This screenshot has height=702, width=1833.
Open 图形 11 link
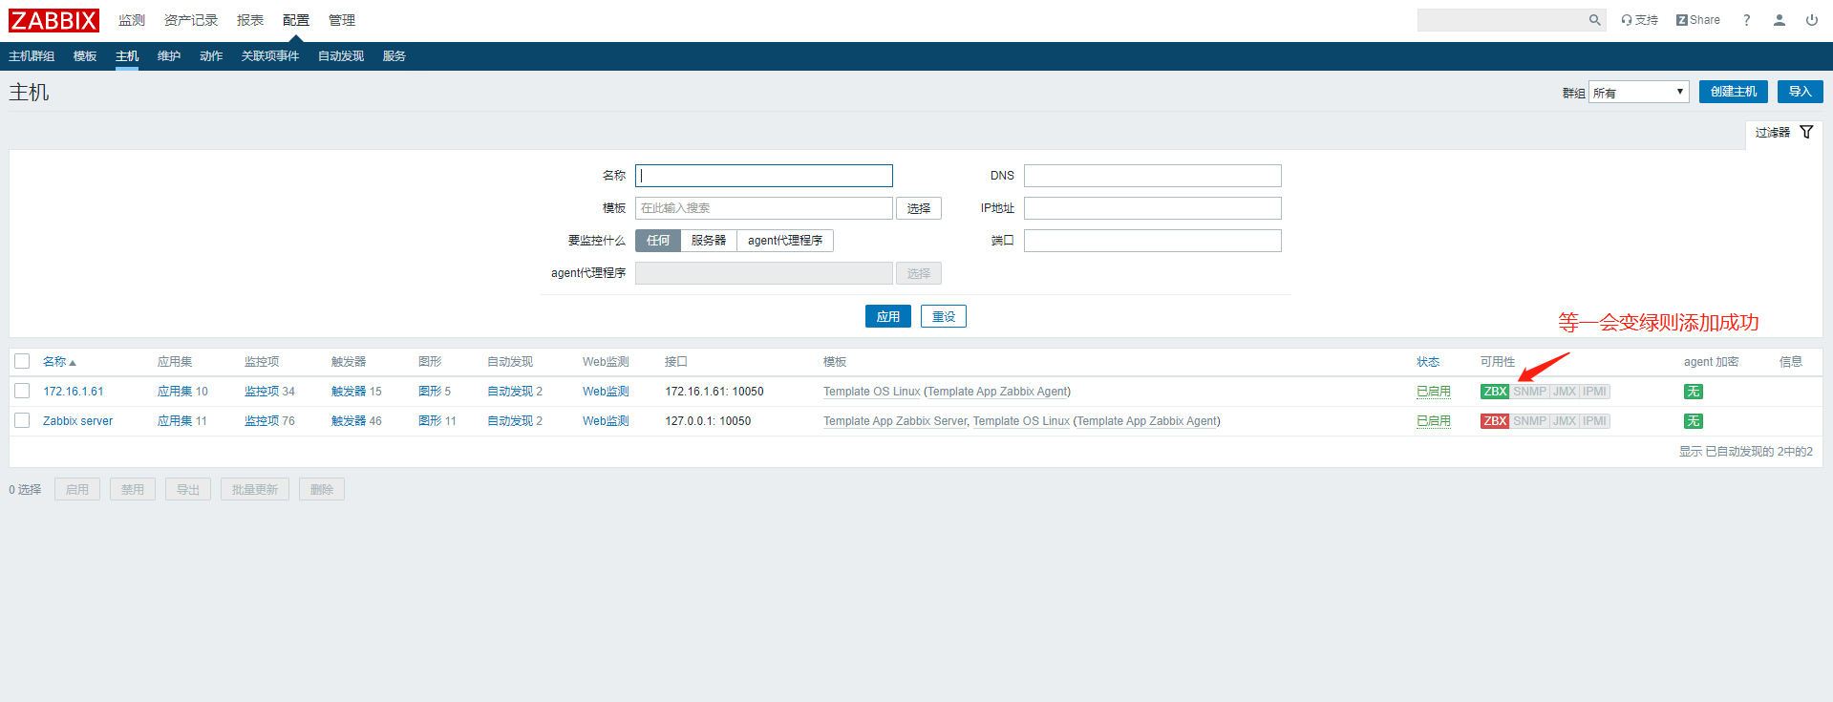(430, 421)
